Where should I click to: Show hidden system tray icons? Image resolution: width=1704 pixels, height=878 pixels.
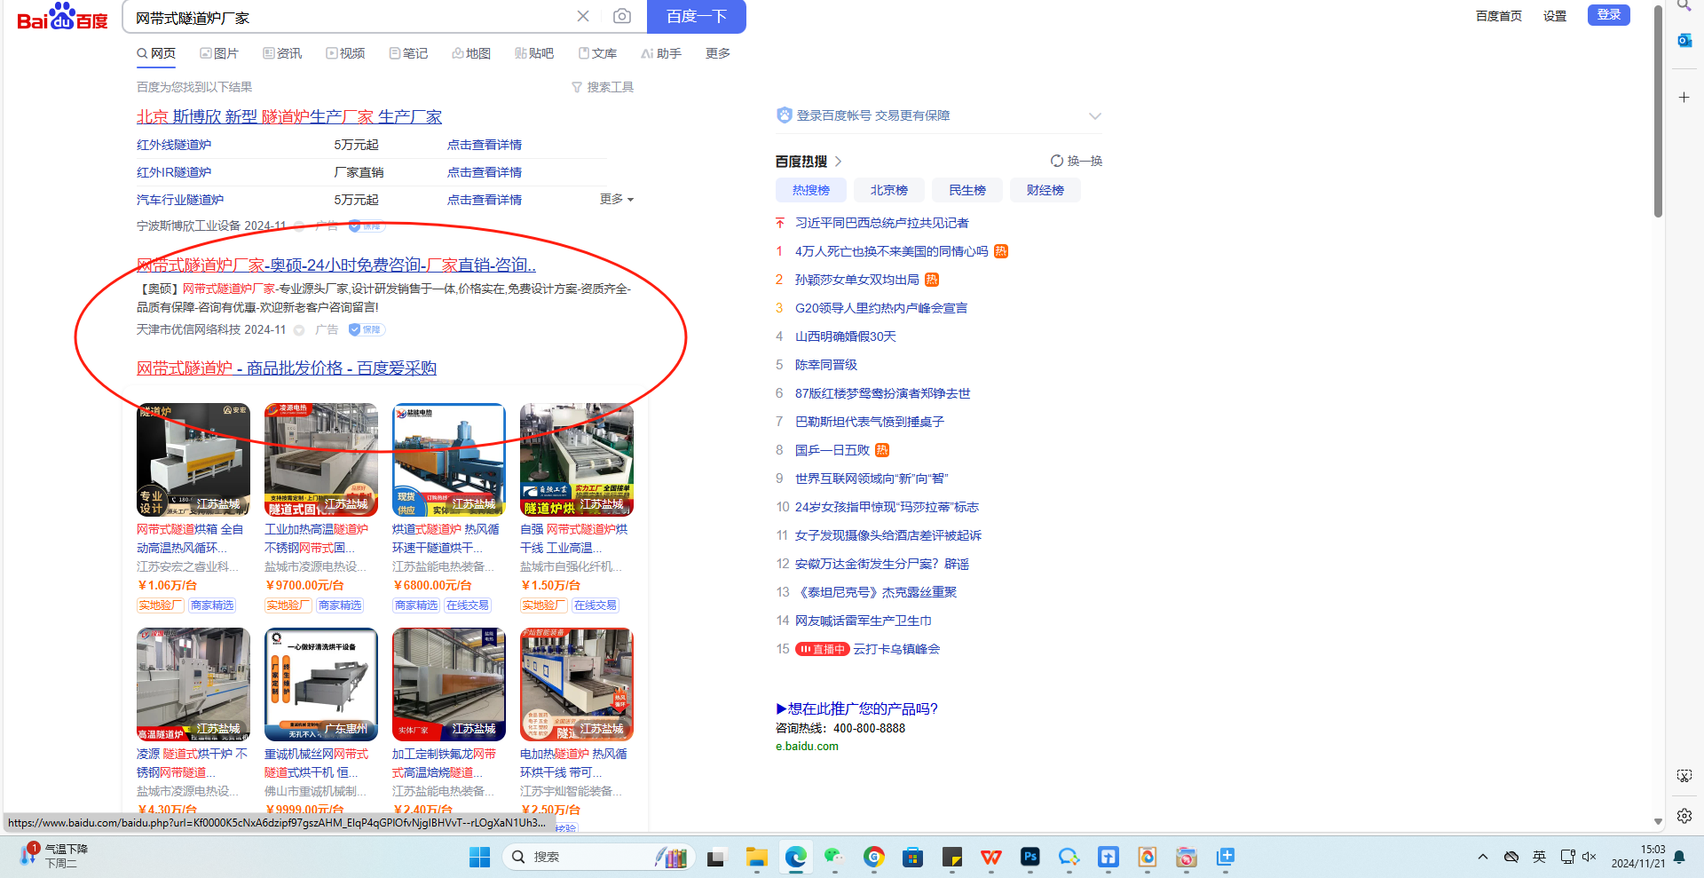click(x=1483, y=857)
